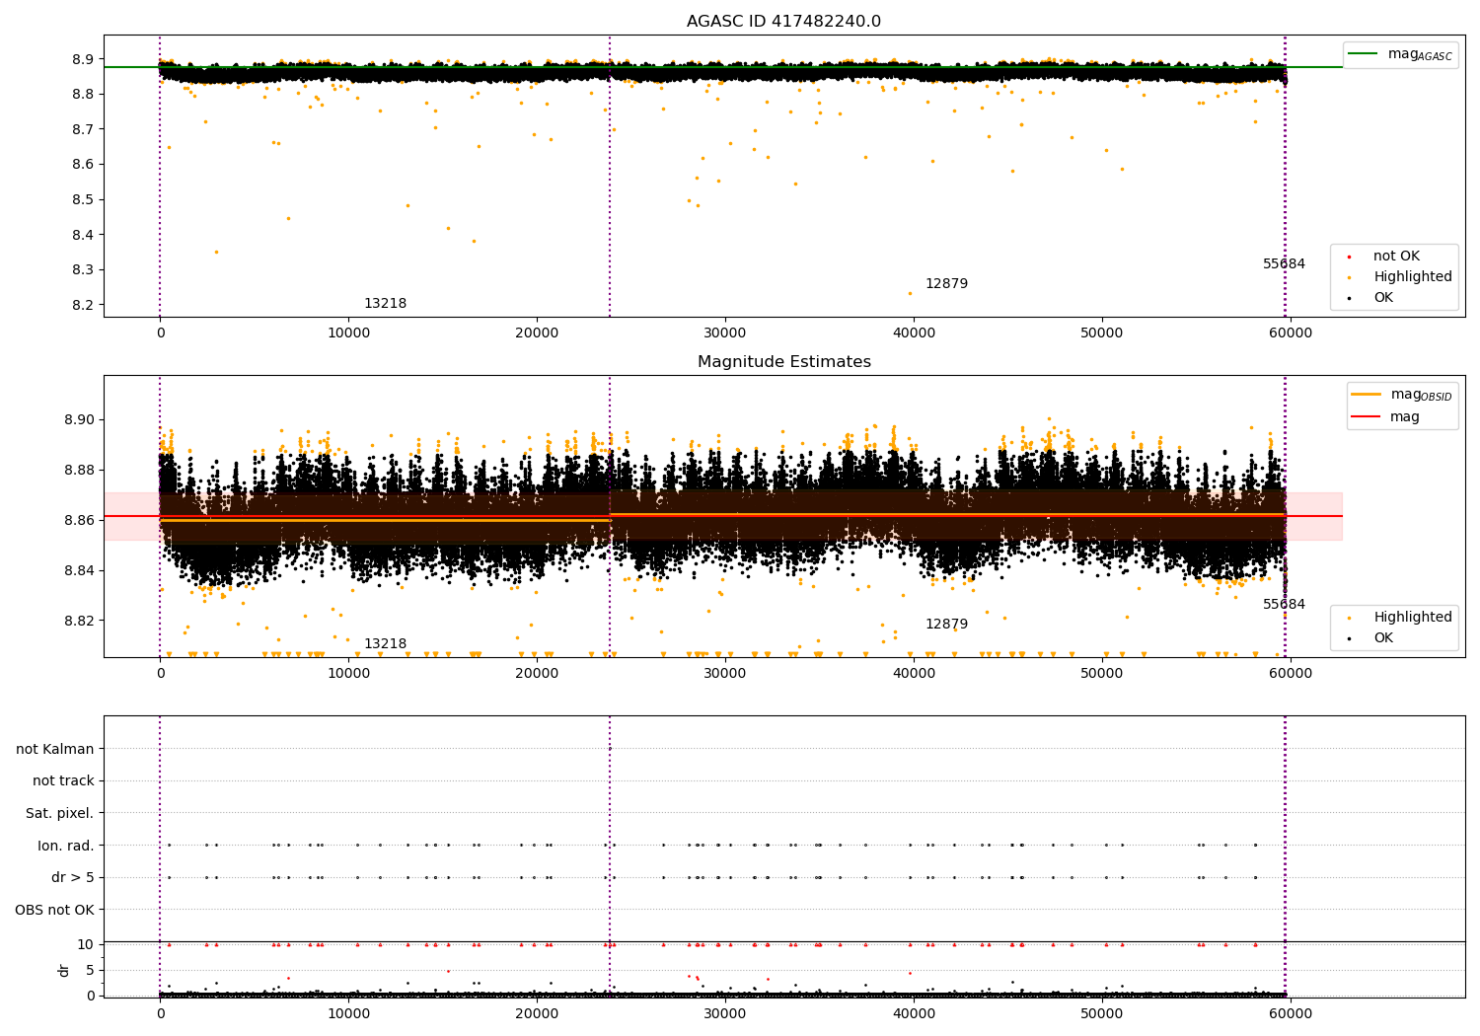This screenshot has height=1036, width=1480.
Task: Click the '8.82' y-axis tick of the middle plot
Action: (x=79, y=621)
